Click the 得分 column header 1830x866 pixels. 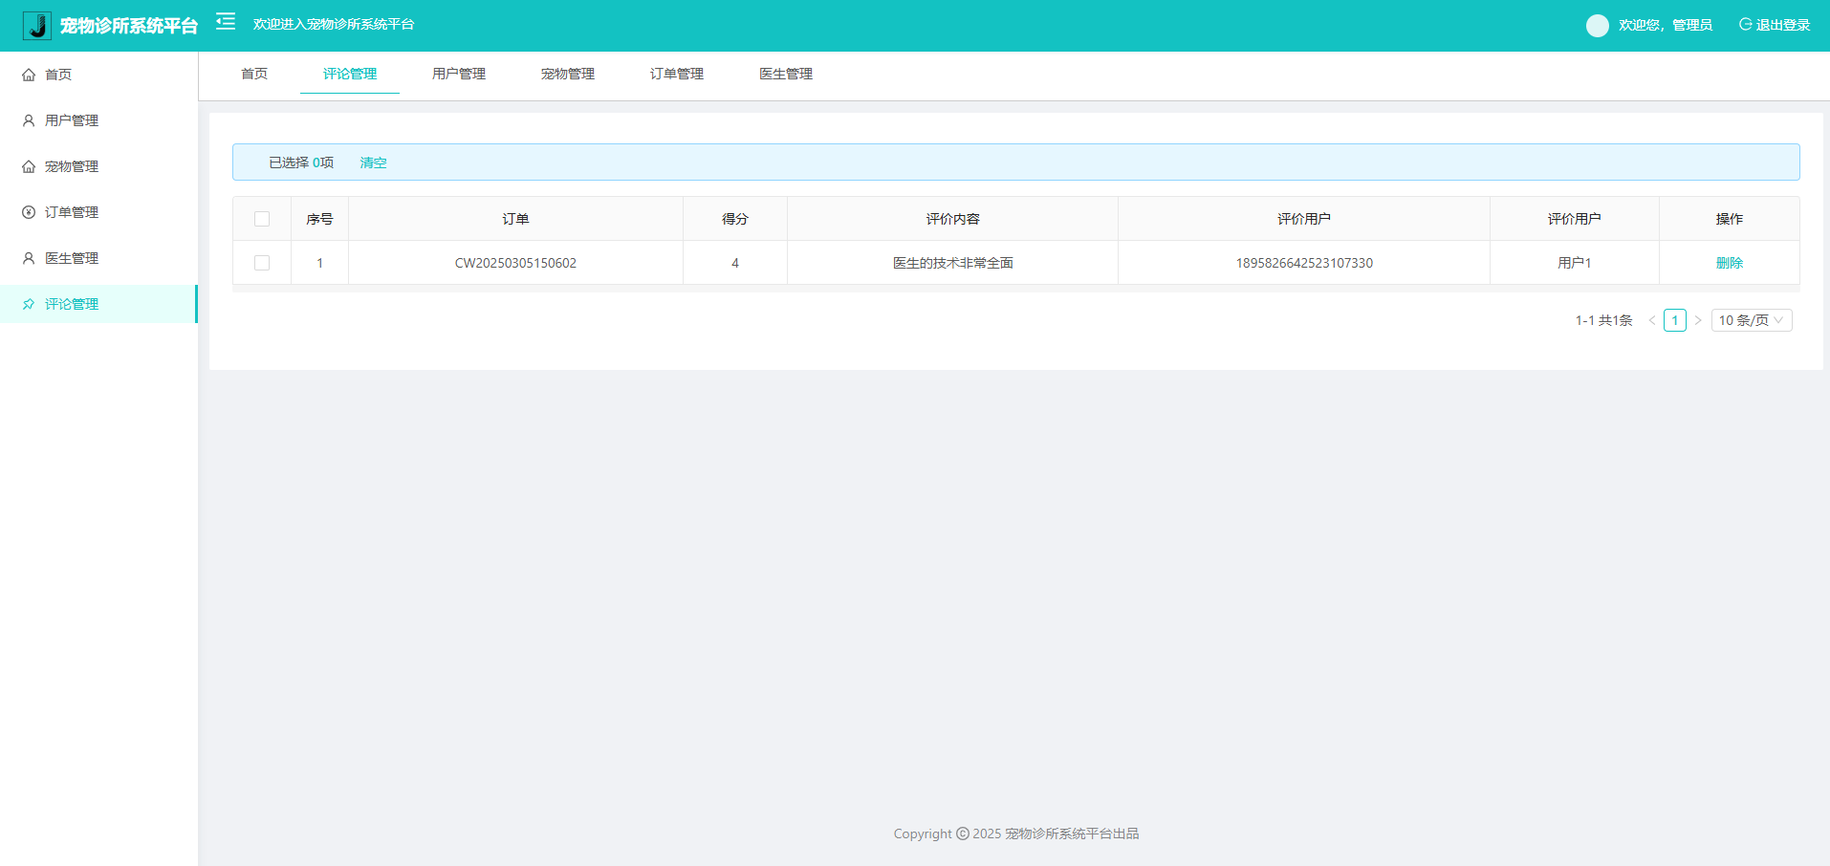point(735,219)
